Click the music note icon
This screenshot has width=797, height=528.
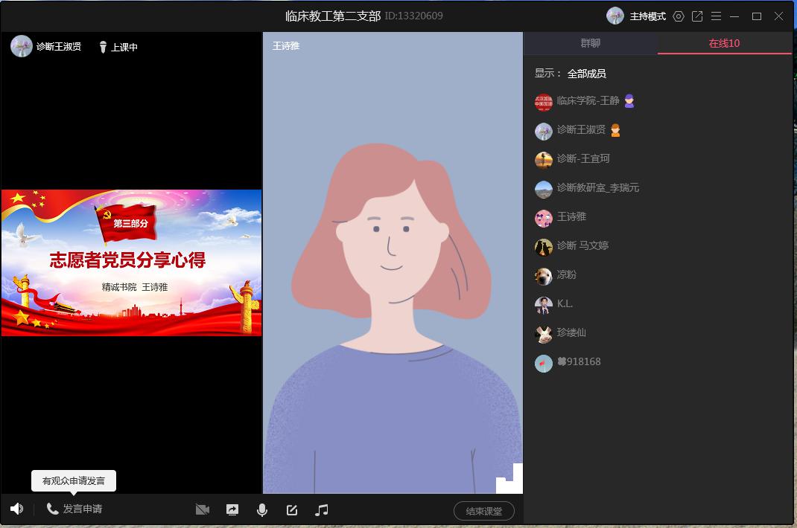coord(322,510)
